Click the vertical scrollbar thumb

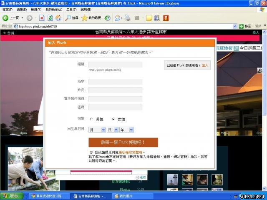(264, 75)
